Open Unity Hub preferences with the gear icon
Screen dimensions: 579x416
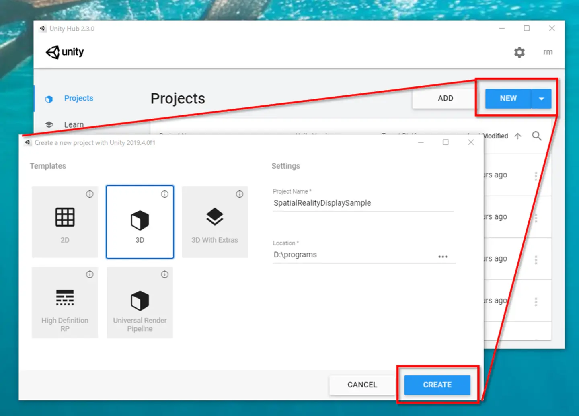coord(519,52)
